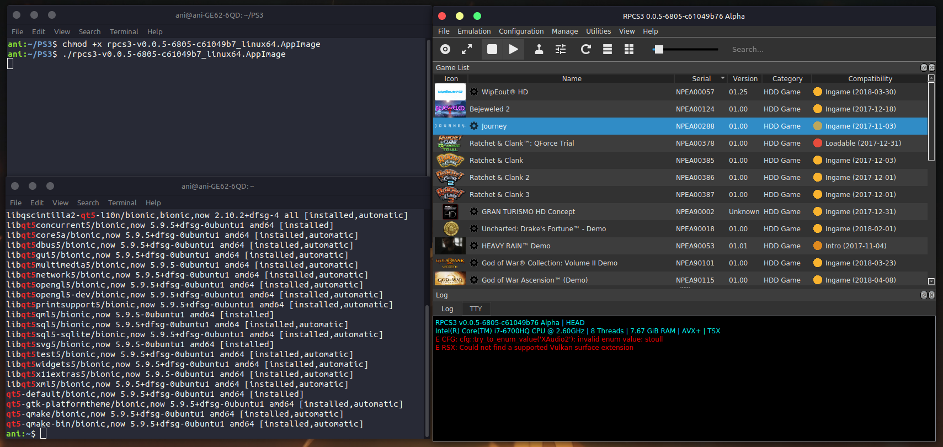Open the Manage menu

(x=564, y=31)
